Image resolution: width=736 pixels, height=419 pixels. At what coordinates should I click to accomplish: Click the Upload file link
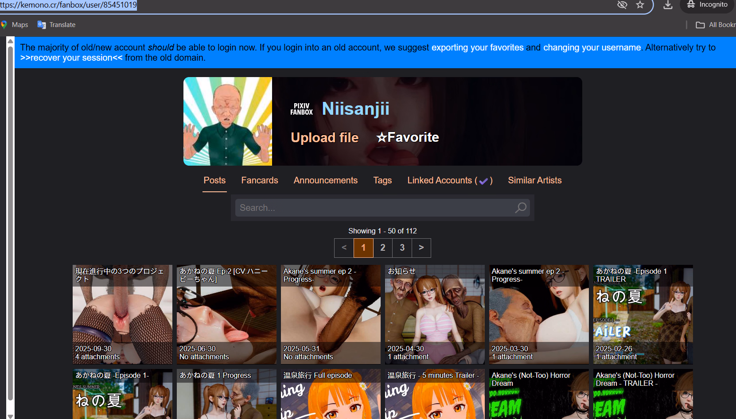pyautogui.click(x=324, y=138)
